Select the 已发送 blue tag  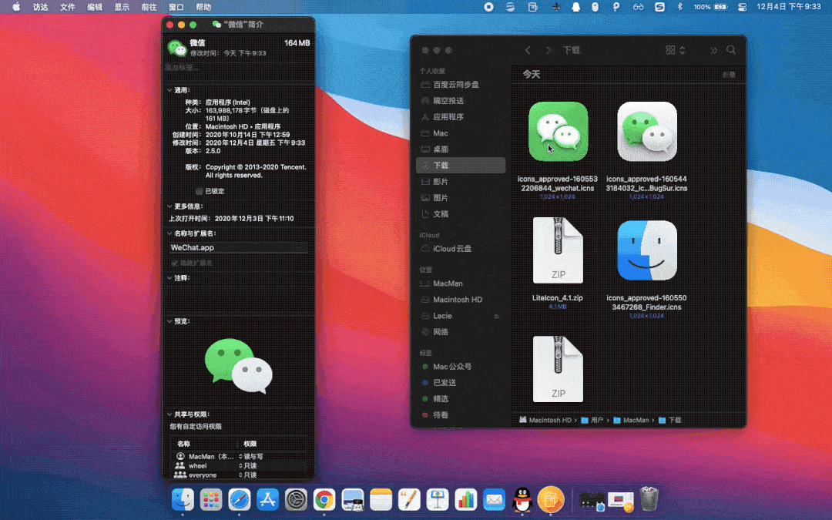(445, 383)
